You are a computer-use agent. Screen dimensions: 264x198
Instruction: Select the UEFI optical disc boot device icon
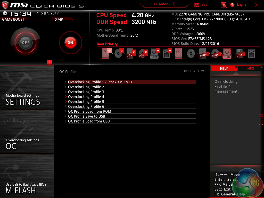pyautogui.click(x=119, y=54)
